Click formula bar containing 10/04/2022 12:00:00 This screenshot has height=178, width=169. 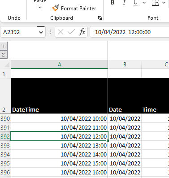pyautogui.click(x=130, y=32)
